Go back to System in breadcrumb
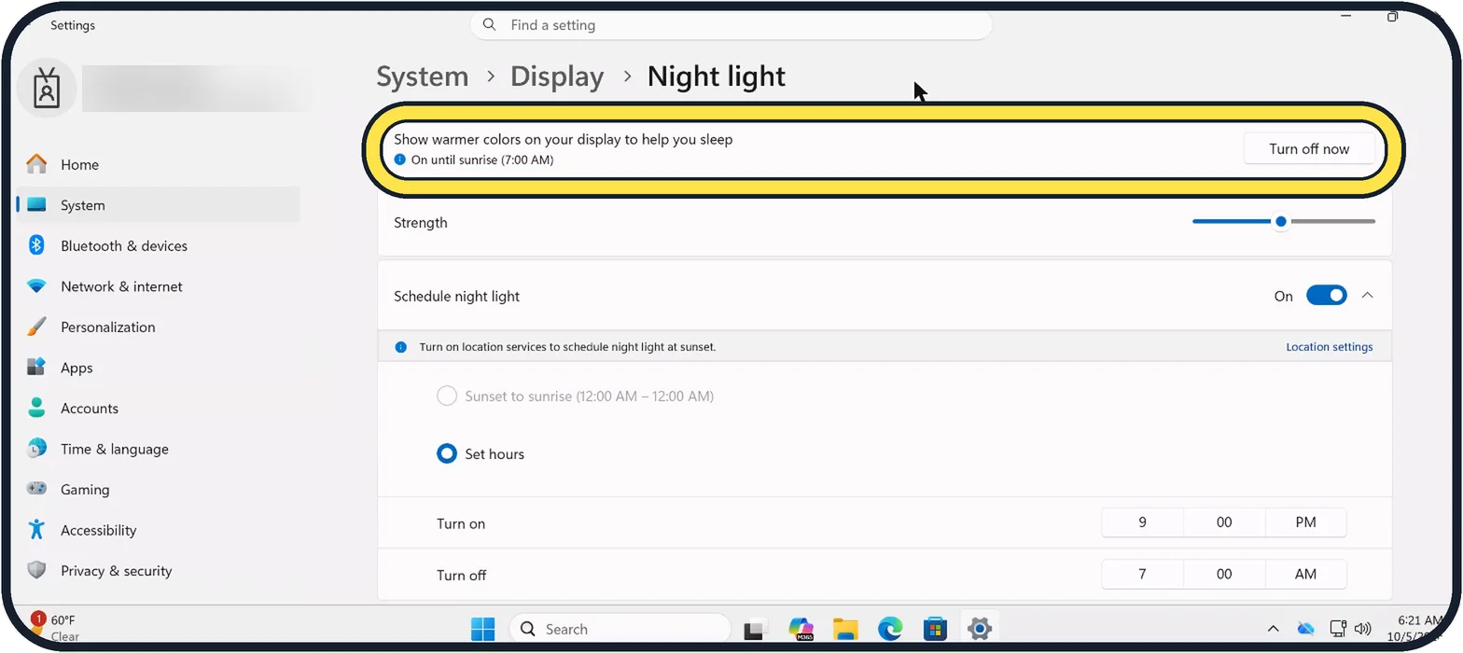The height and width of the screenshot is (653, 1463). (x=423, y=76)
